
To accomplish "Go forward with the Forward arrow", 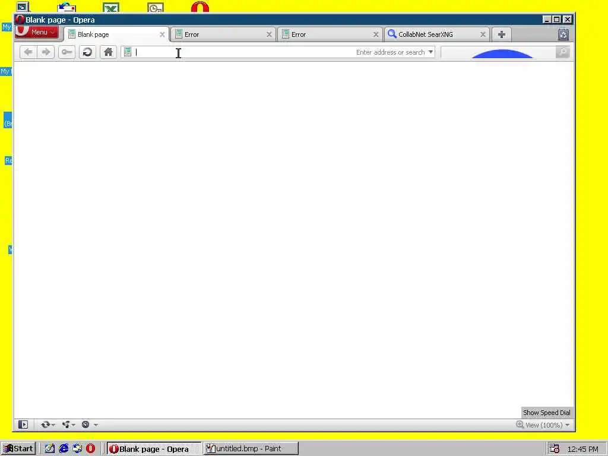I will pyautogui.click(x=46, y=52).
